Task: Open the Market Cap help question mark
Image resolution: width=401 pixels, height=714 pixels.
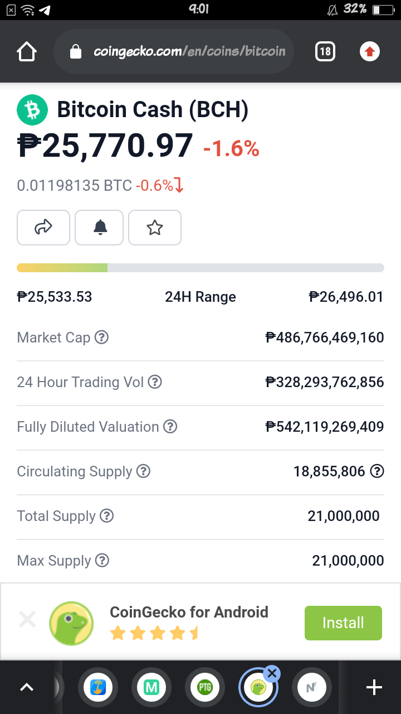Action: (101, 337)
